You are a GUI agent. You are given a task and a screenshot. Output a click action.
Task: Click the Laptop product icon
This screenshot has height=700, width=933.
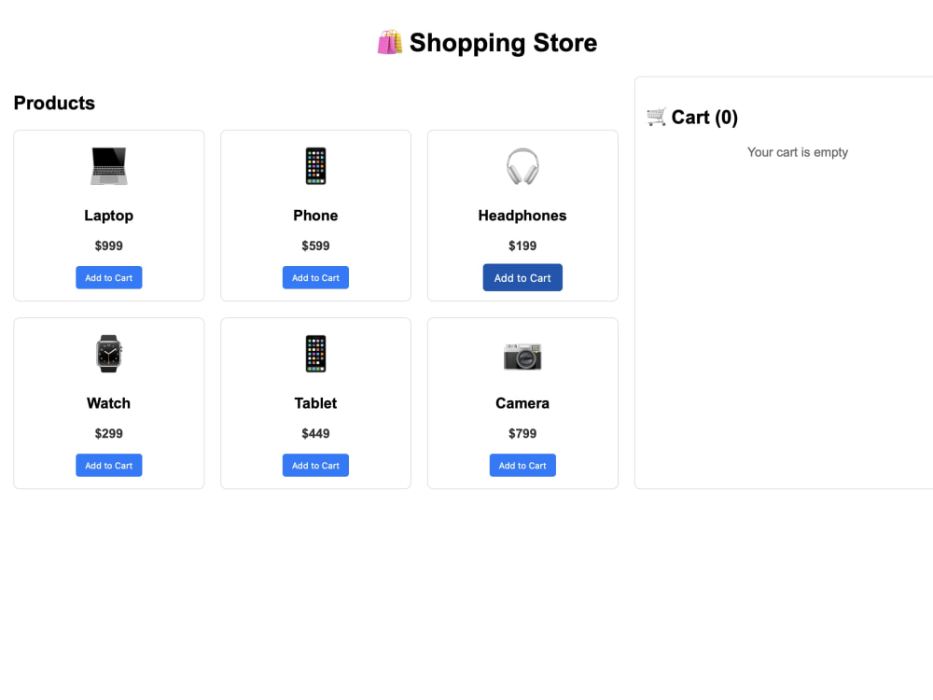point(108,166)
